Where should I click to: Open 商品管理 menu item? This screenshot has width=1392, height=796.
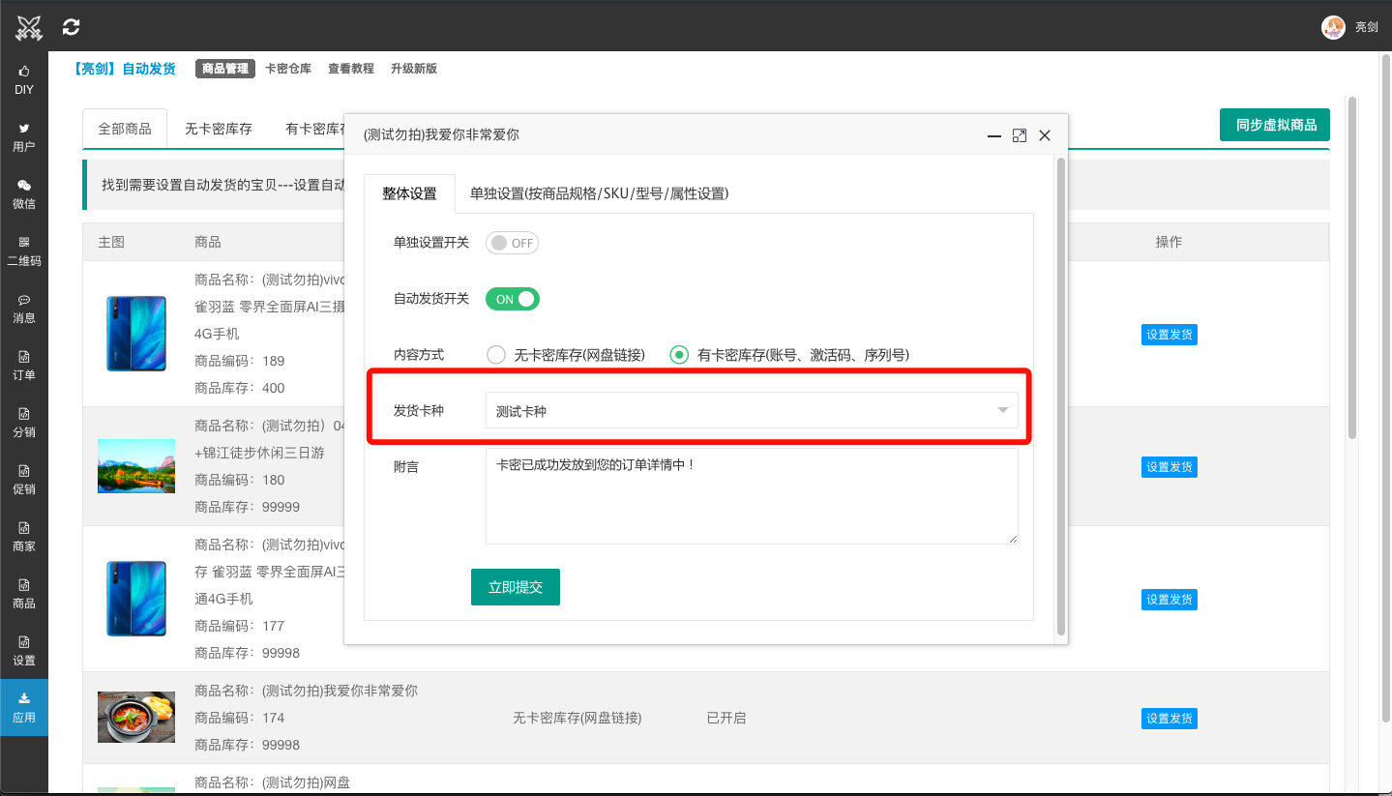tap(225, 69)
